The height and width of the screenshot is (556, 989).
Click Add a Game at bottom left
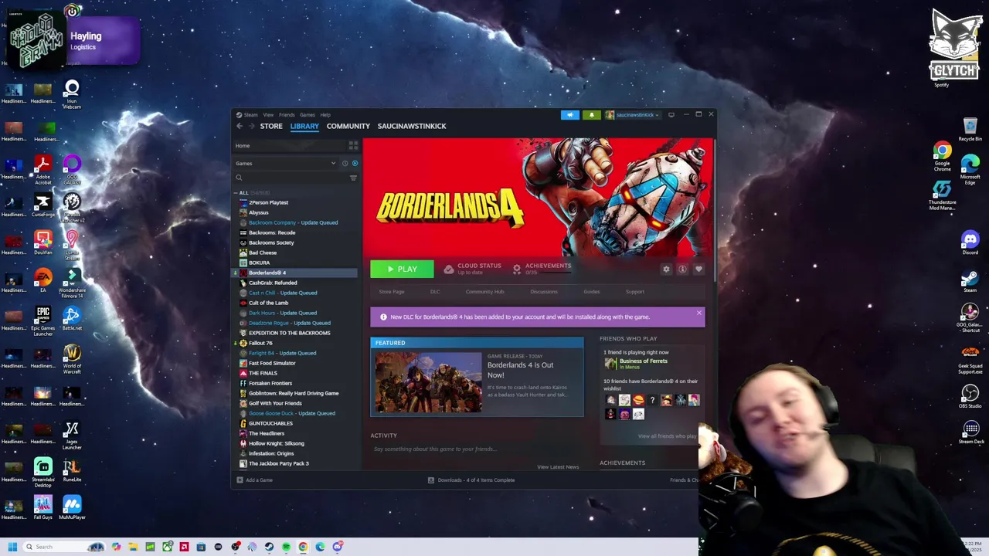(x=255, y=480)
